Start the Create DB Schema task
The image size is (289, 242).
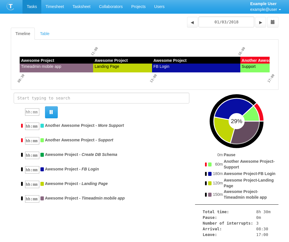pos(81,154)
